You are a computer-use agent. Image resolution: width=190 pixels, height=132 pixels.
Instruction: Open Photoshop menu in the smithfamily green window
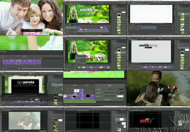pyautogui.click(x=68, y=1)
